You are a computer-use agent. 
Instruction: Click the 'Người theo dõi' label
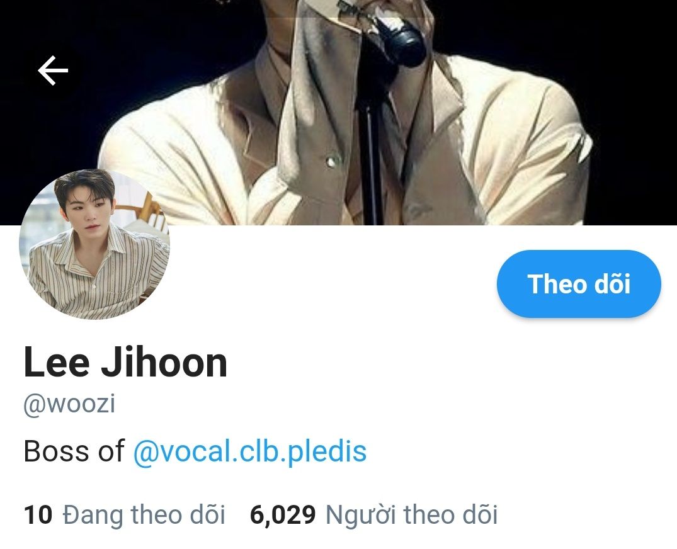(x=411, y=515)
